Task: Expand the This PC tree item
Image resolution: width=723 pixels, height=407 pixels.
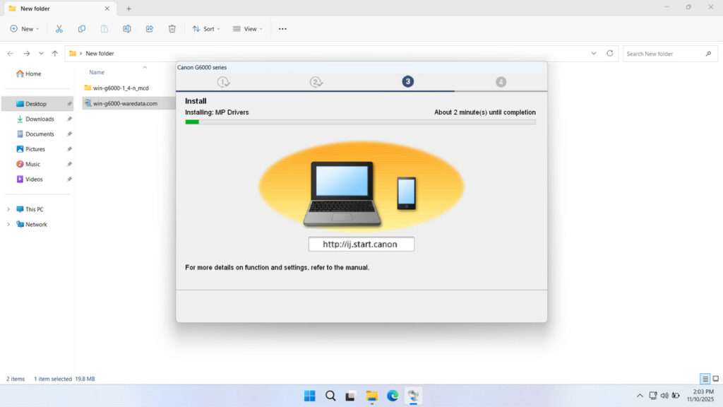Action: pyautogui.click(x=9, y=209)
